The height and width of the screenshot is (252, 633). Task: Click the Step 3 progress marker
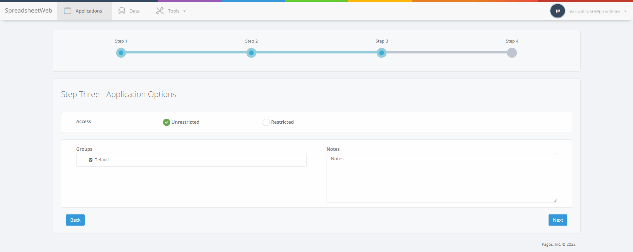coord(382,53)
